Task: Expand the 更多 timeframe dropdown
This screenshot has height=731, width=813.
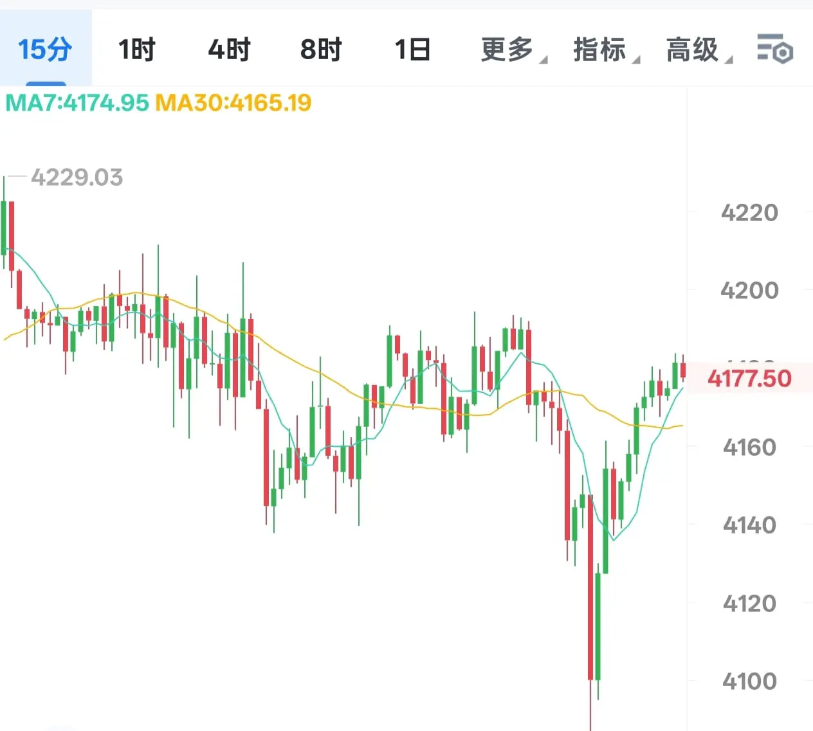Action: tap(513, 50)
